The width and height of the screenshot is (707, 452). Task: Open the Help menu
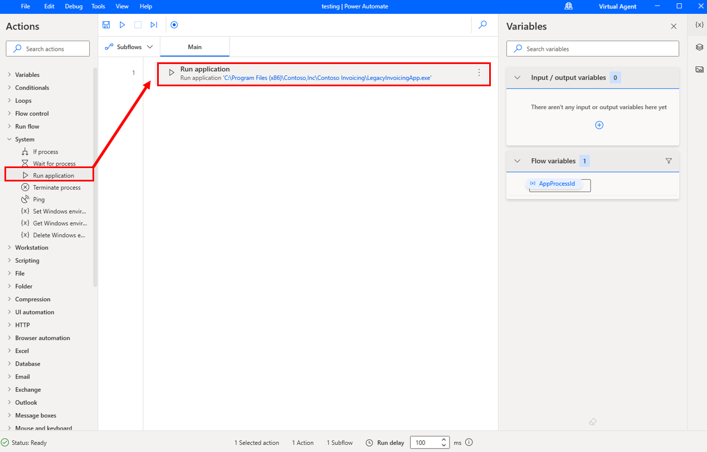[x=146, y=6]
